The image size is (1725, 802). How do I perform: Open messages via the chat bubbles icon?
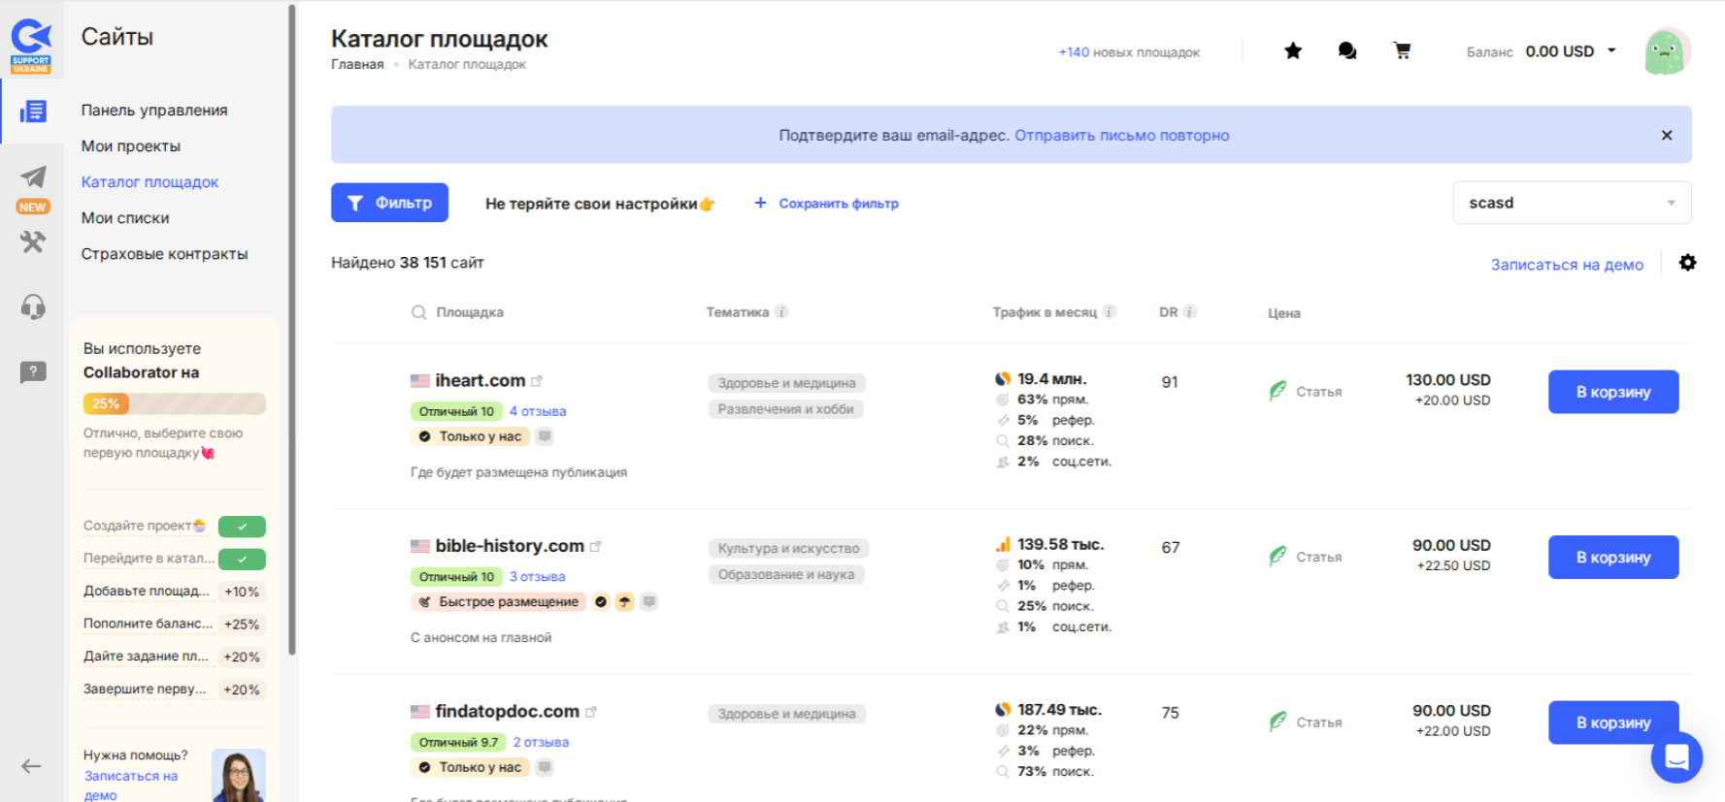(x=1347, y=50)
